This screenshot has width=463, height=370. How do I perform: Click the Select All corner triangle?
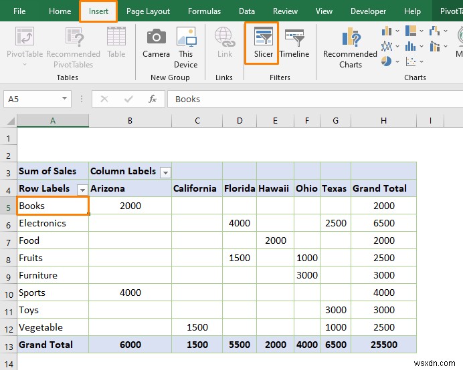(11, 121)
